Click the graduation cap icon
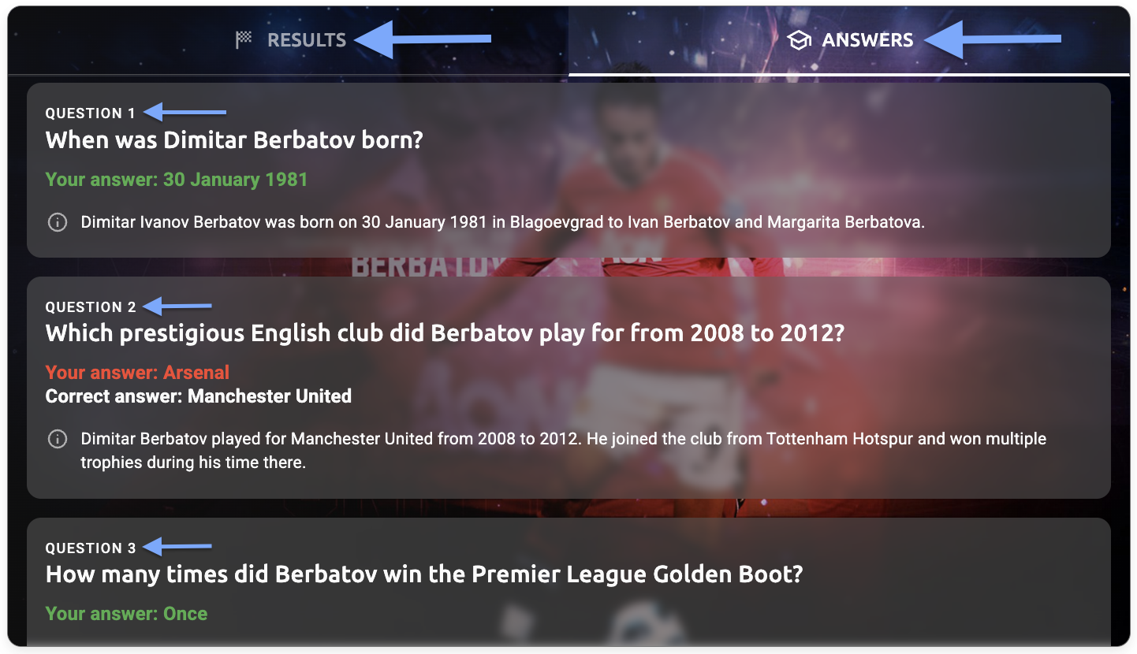Viewport: 1137px width, 654px height. [x=800, y=40]
